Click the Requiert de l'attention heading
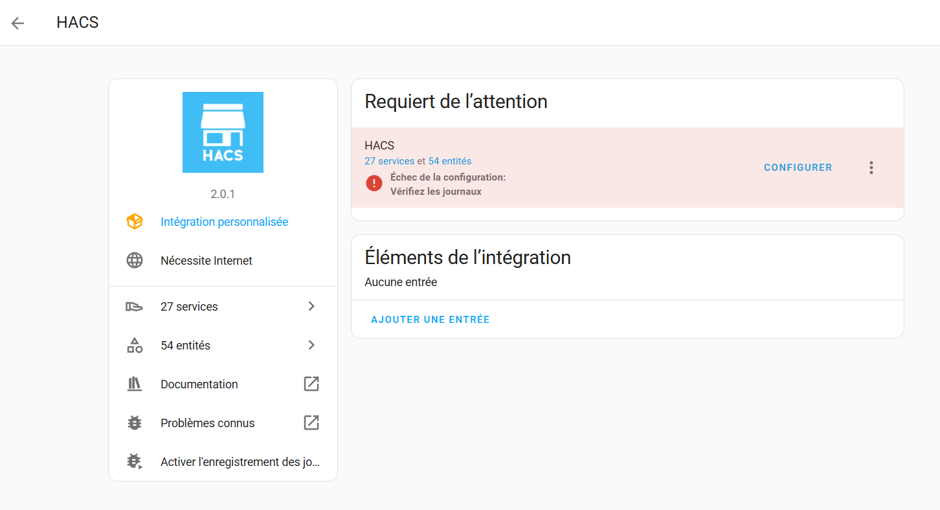This screenshot has height=510, width=940. (456, 102)
